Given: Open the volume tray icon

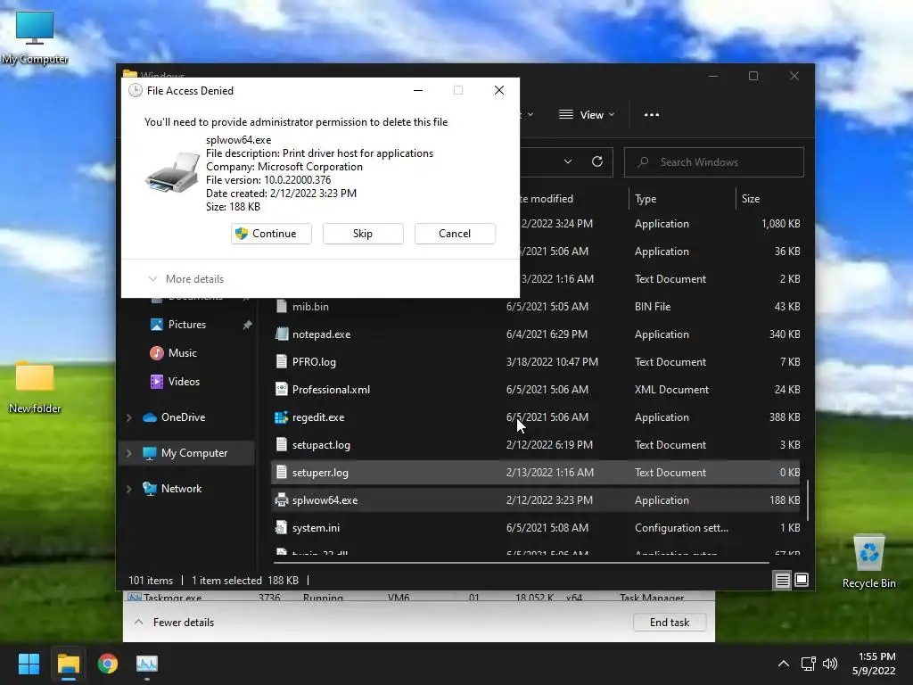Looking at the screenshot, I should [830, 664].
